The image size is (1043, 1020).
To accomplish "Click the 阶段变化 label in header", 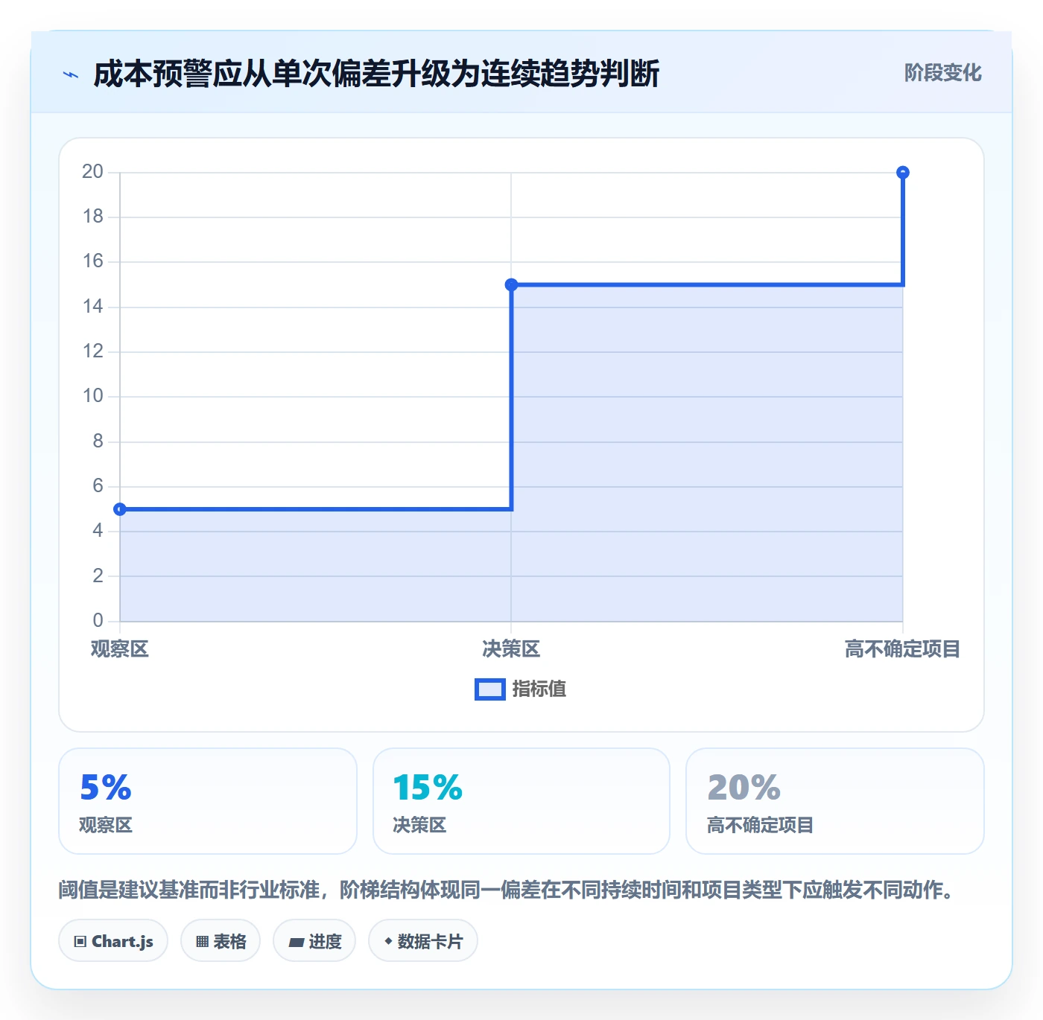I will click(942, 73).
